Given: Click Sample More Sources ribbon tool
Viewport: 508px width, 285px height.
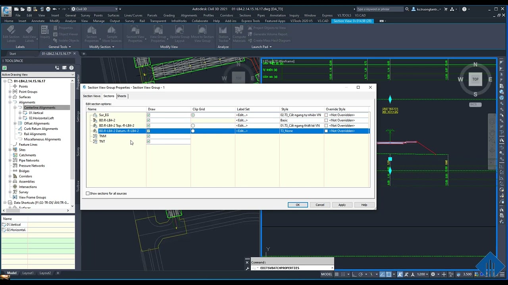Looking at the screenshot, I should [x=112, y=34].
